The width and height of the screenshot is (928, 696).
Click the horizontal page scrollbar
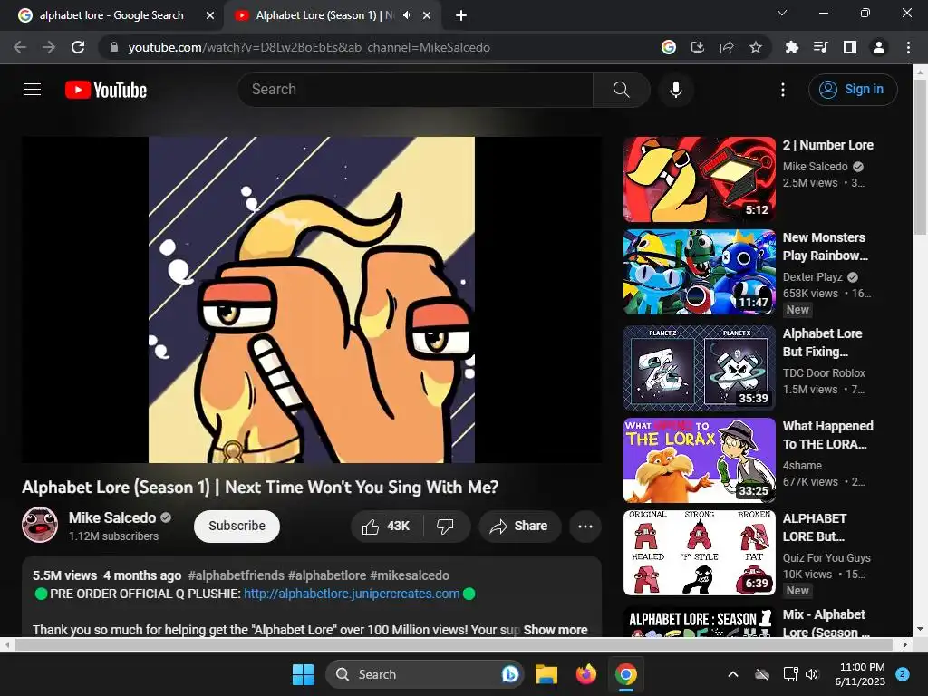coord(455,644)
